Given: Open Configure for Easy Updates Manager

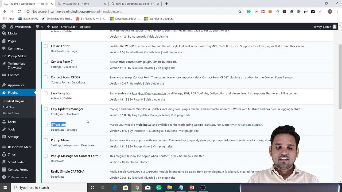Looking at the screenshot, I should [x=57, y=114].
